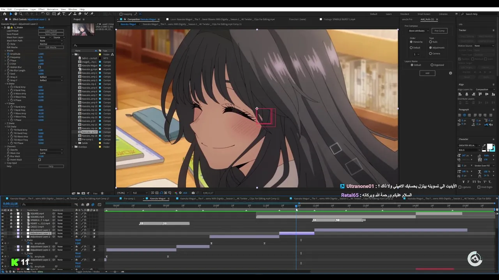The width and height of the screenshot is (499, 280).
Task: Open the Animation menu
Action: click(x=53, y=9)
